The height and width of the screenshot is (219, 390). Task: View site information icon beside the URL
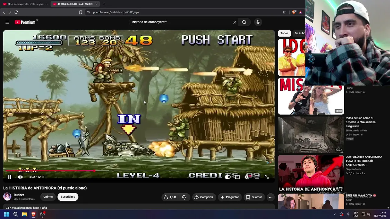[x=88, y=12]
